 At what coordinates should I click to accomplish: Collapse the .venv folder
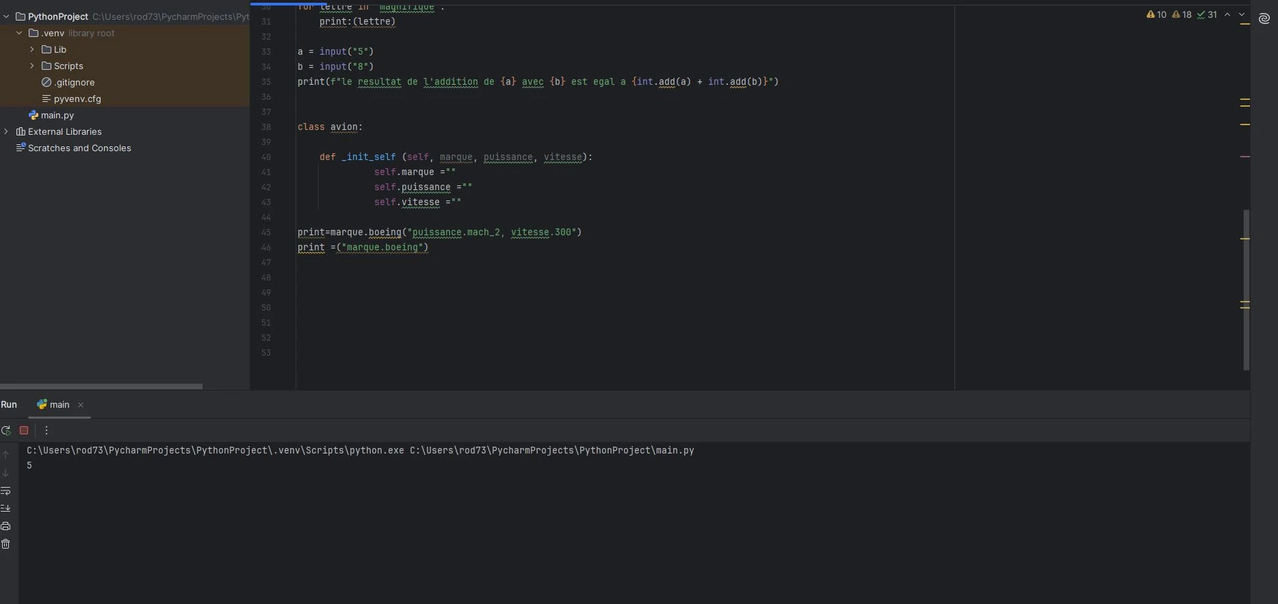[x=19, y=33]
